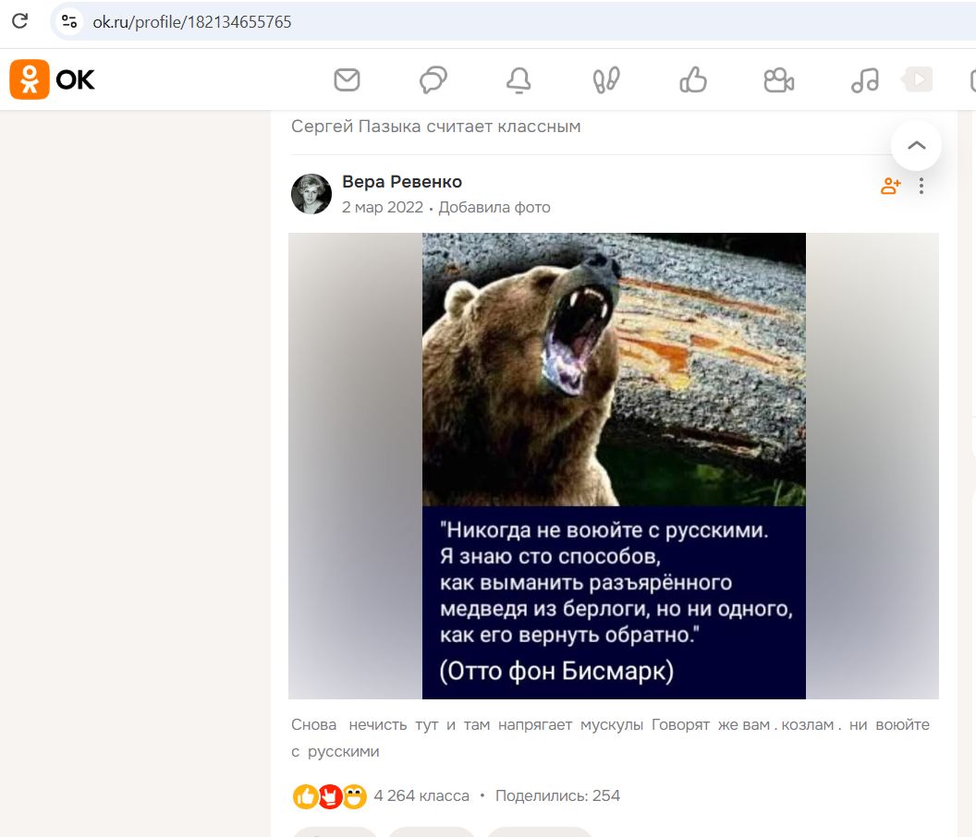Open site information icon in address bar

click(69, 22)
